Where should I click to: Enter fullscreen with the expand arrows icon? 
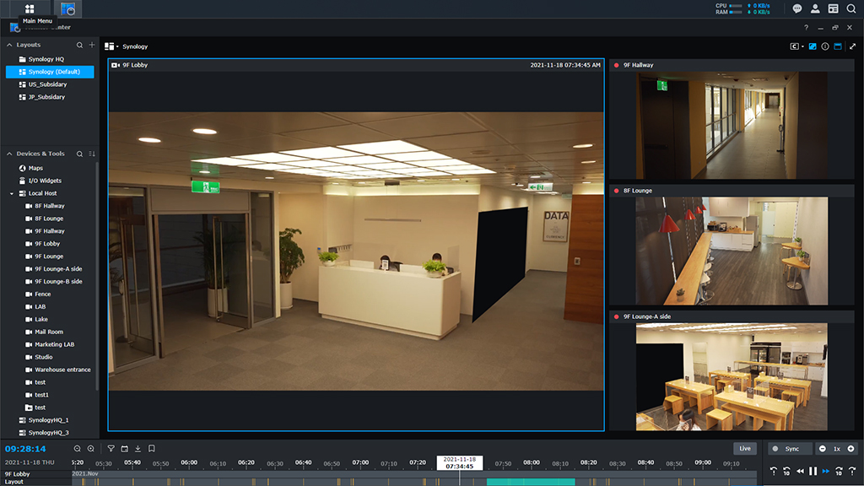pyautogui.click(x=852, y=46)
